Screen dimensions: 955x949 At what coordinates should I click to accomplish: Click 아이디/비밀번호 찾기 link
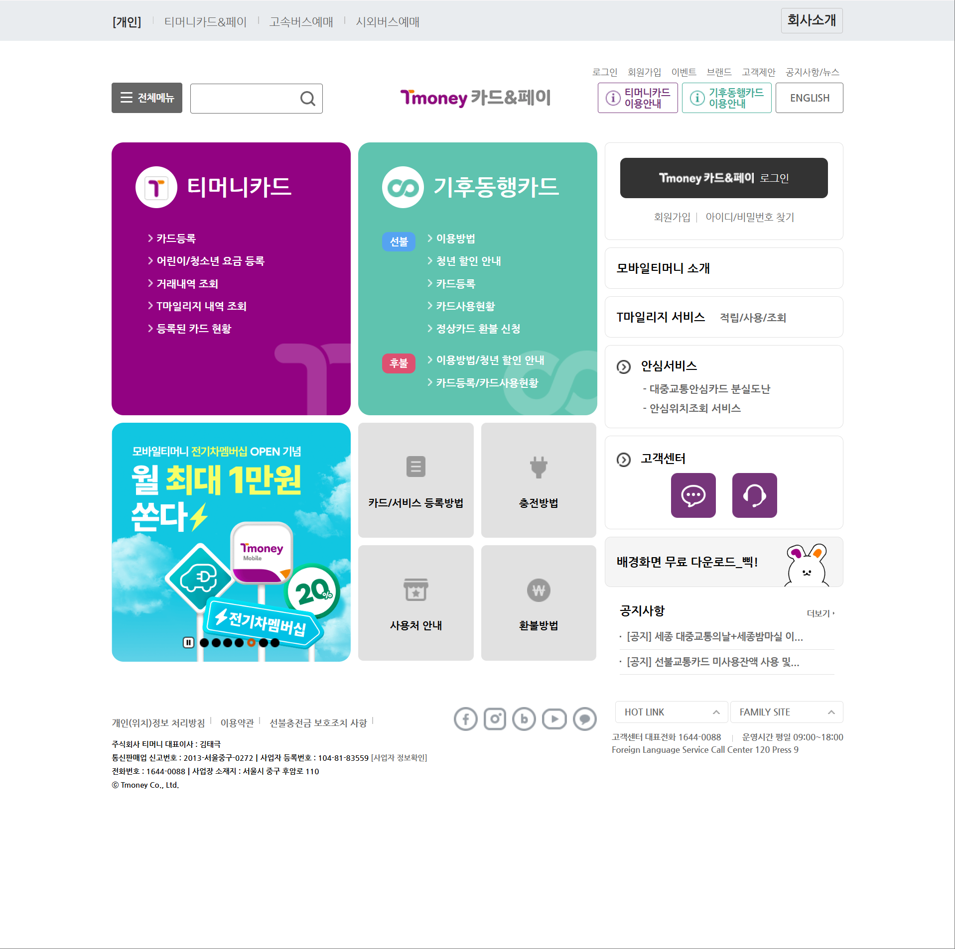(x=750, y=217)
